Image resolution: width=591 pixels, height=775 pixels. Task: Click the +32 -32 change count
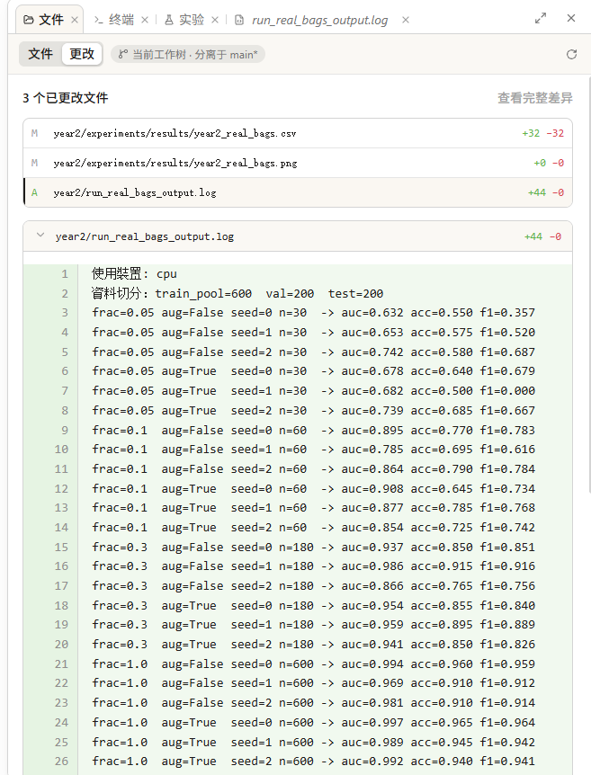pyautogui.click(x=543, y=133)
